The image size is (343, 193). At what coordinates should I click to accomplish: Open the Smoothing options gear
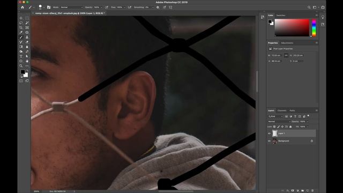(158, 7)
